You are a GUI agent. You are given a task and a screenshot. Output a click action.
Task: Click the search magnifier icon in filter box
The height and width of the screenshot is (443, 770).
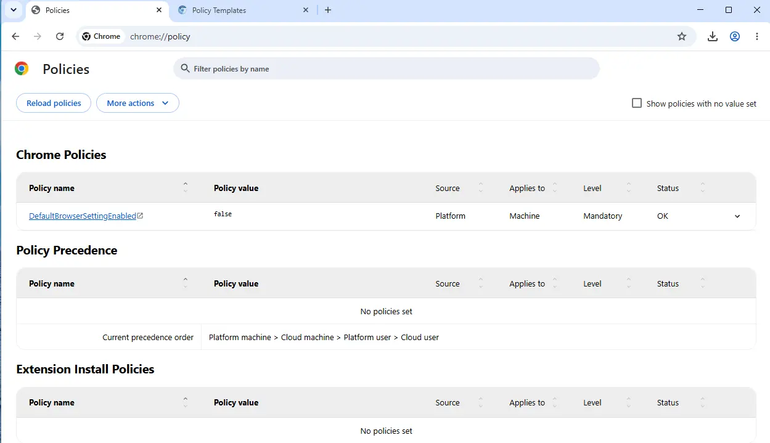185,68
